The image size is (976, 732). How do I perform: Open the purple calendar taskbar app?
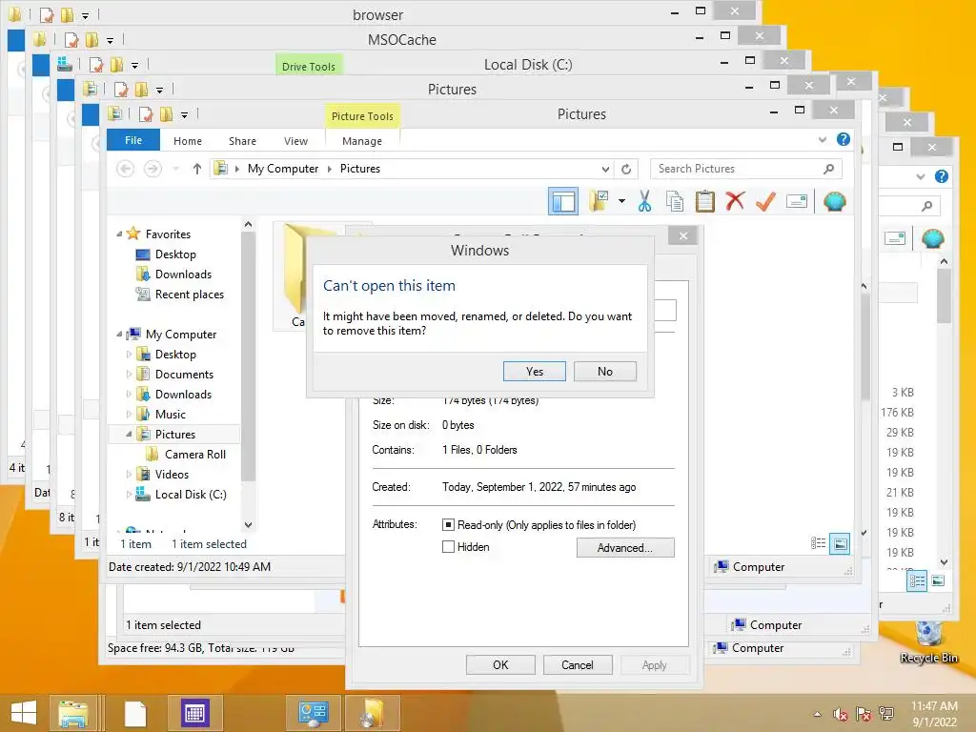coord(194,713)
